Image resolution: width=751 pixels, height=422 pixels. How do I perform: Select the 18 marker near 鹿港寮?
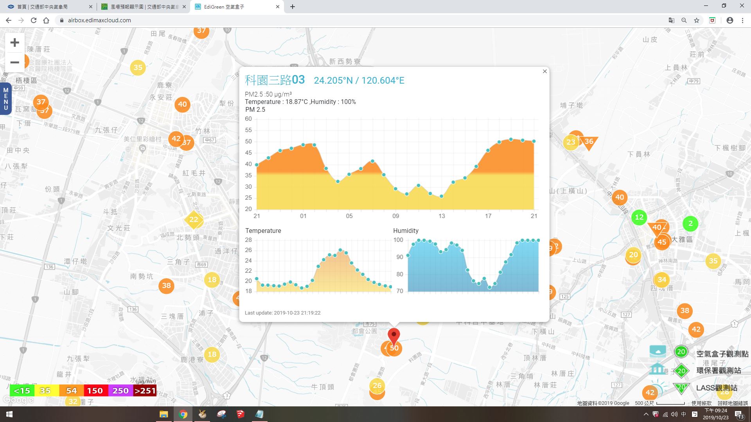pyautogui.click(x=212, y=354)
